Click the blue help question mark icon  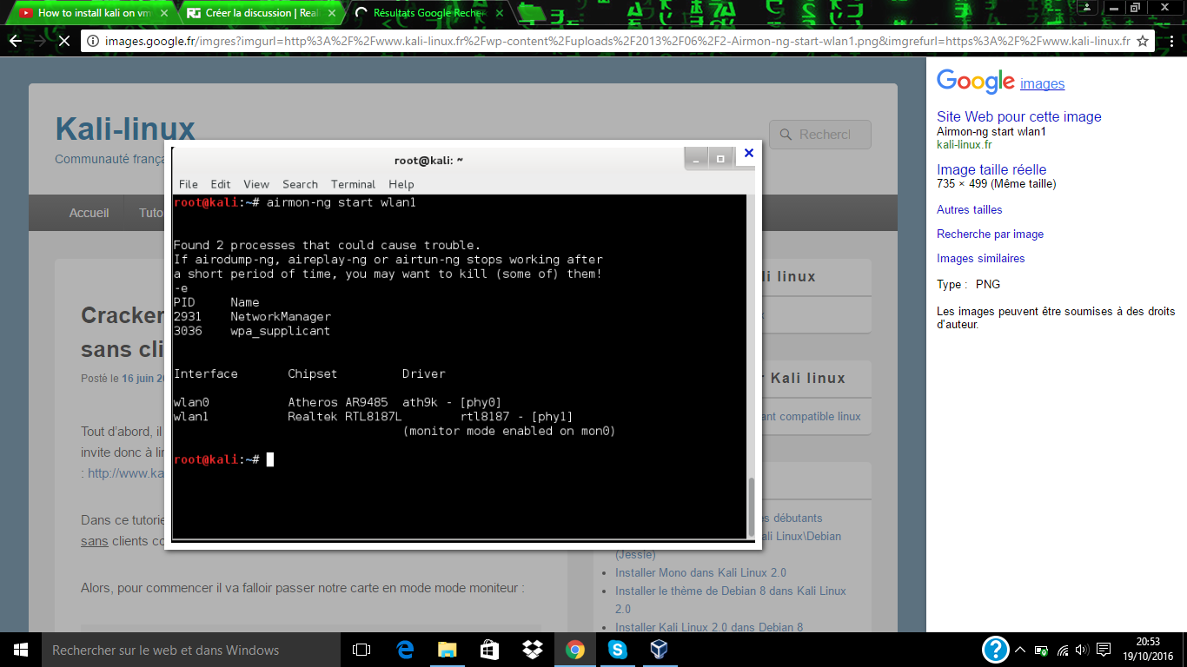pos(995,649)
